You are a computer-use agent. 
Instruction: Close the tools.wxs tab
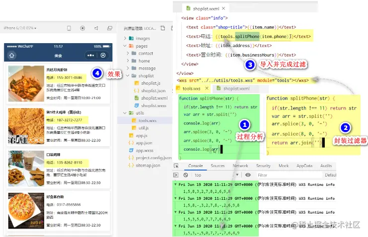pyautogui.click(x=207, y=88)
